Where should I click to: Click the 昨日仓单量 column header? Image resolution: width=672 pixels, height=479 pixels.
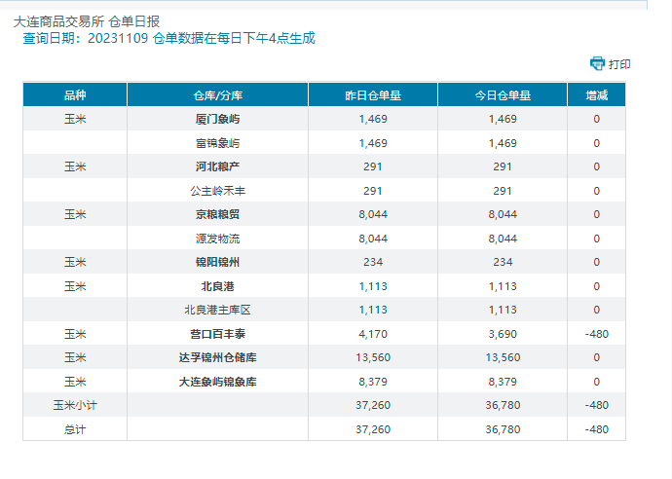tap(373, 95)
